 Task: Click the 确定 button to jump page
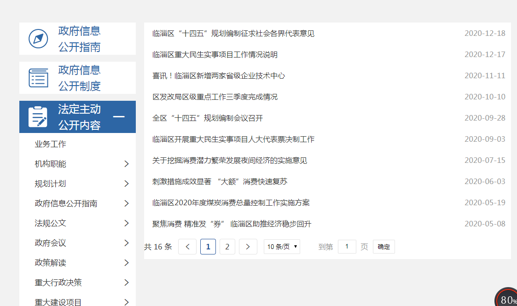coord(383,247)
